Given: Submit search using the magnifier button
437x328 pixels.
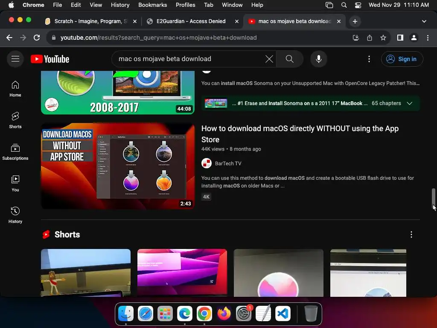Looking at the screenshot, I should 290,59.
